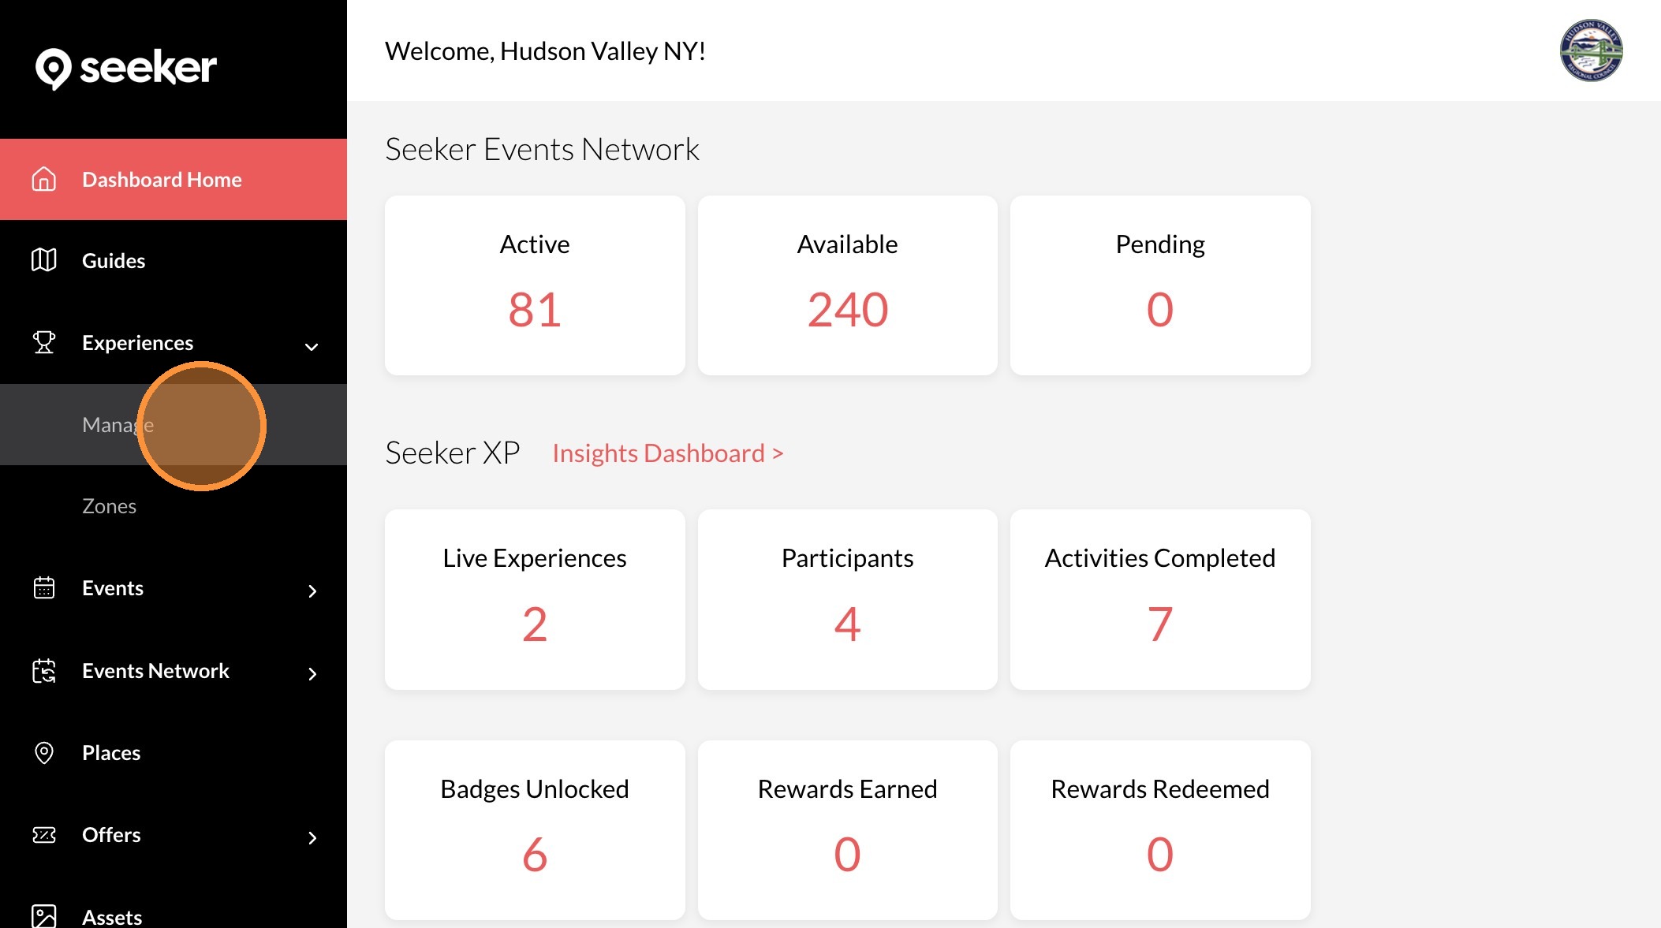1661x928 pixels.
Task: Click the Assets image icon
Action: pyautogui.click(x=44, y=916)
